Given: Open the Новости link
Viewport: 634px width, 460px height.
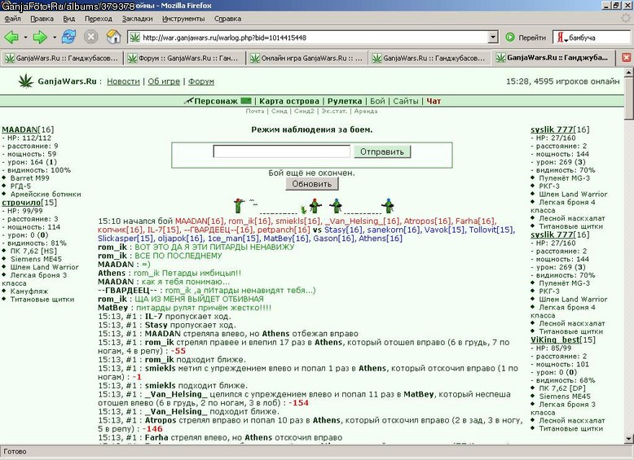Looking at the screenshot, I should pyautogui.click(x=123, y=81).
